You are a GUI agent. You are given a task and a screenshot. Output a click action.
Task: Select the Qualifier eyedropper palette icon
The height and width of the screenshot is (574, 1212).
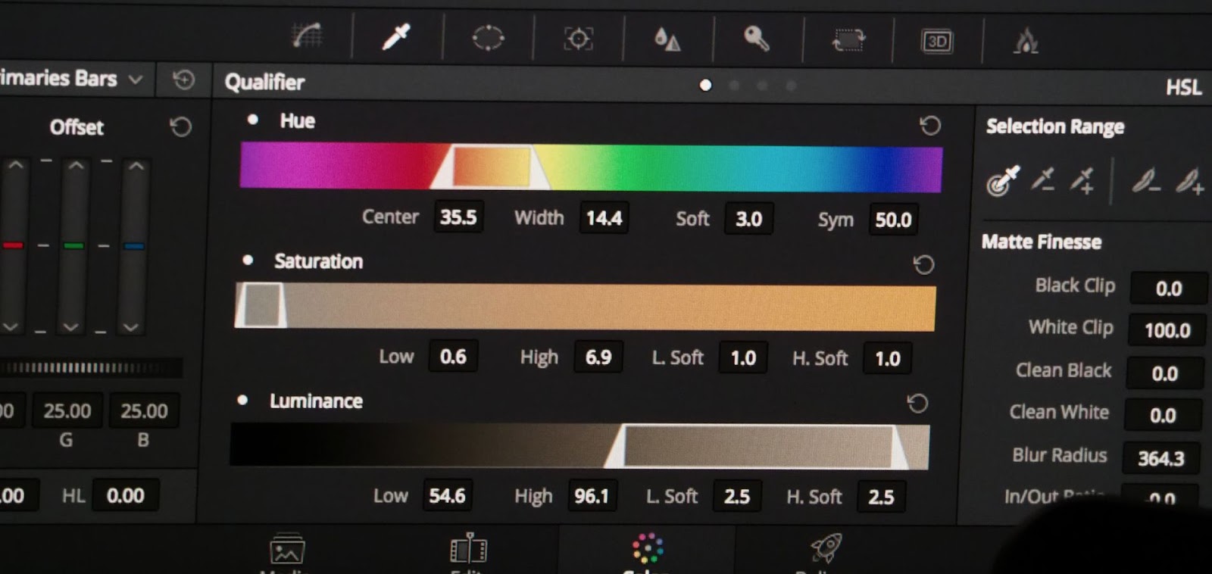395,36
